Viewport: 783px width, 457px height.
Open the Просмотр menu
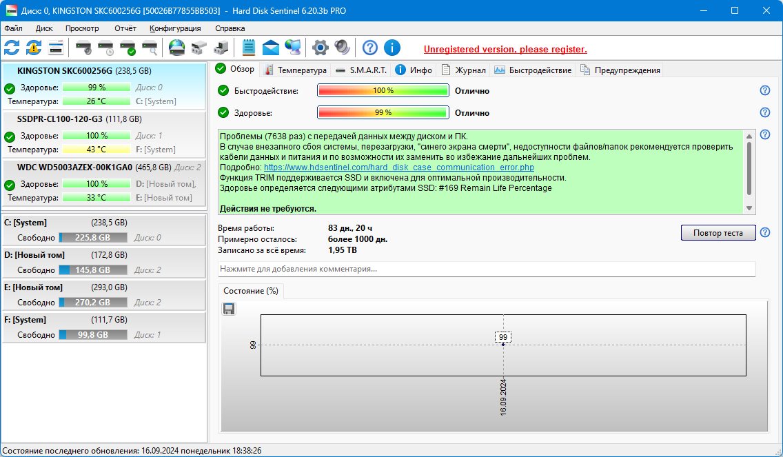(x=82, y=28)
